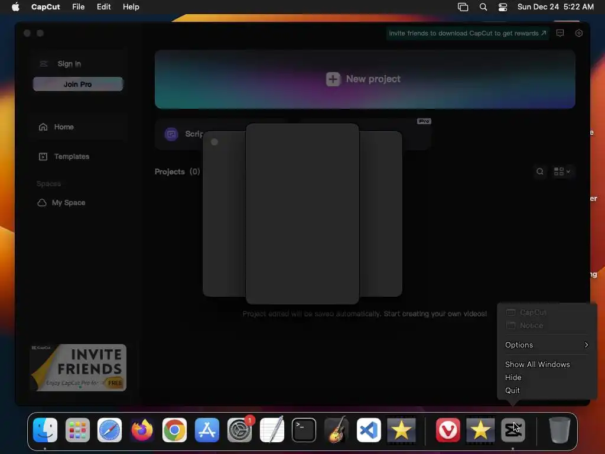Launch GarageBand from the Dock
The height and width of the screenshot is (454, 605).
coord(336,430)
